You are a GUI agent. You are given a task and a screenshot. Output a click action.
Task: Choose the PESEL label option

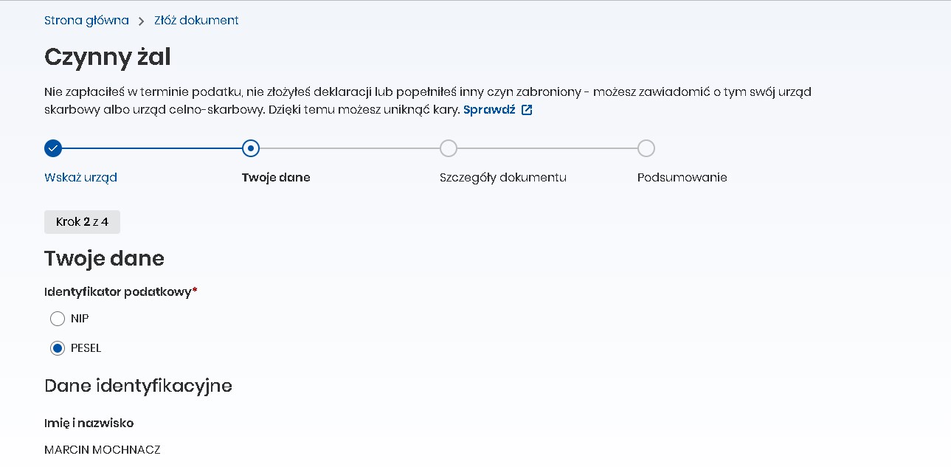[86, 348]
